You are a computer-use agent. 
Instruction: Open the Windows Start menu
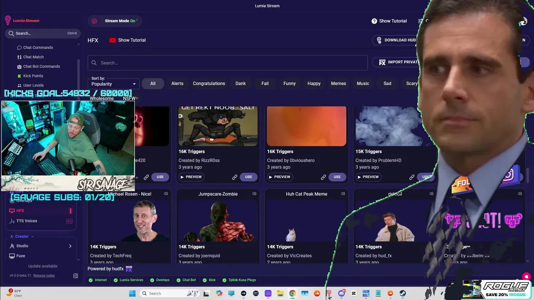132,293
